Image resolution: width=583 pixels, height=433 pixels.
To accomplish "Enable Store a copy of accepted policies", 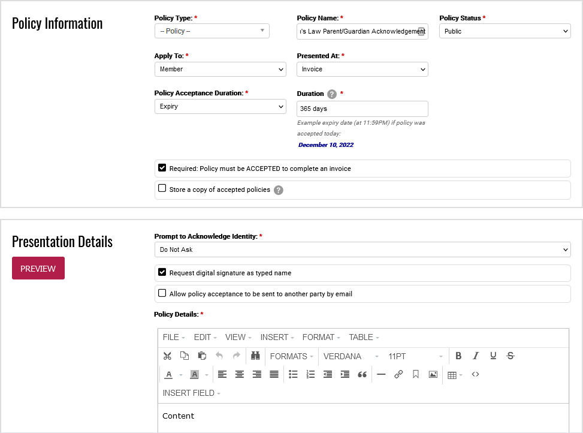I will click(162, 189).
